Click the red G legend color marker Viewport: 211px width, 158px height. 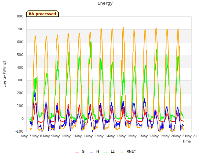point(77,152)
